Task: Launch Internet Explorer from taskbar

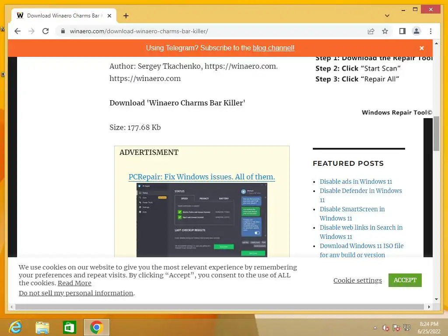Action: [15, 327]
